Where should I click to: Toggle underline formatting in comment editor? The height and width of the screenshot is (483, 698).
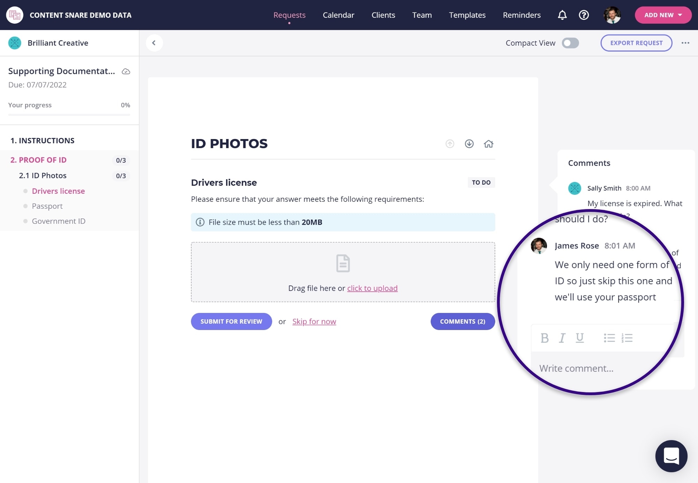[x=580, y=338]
